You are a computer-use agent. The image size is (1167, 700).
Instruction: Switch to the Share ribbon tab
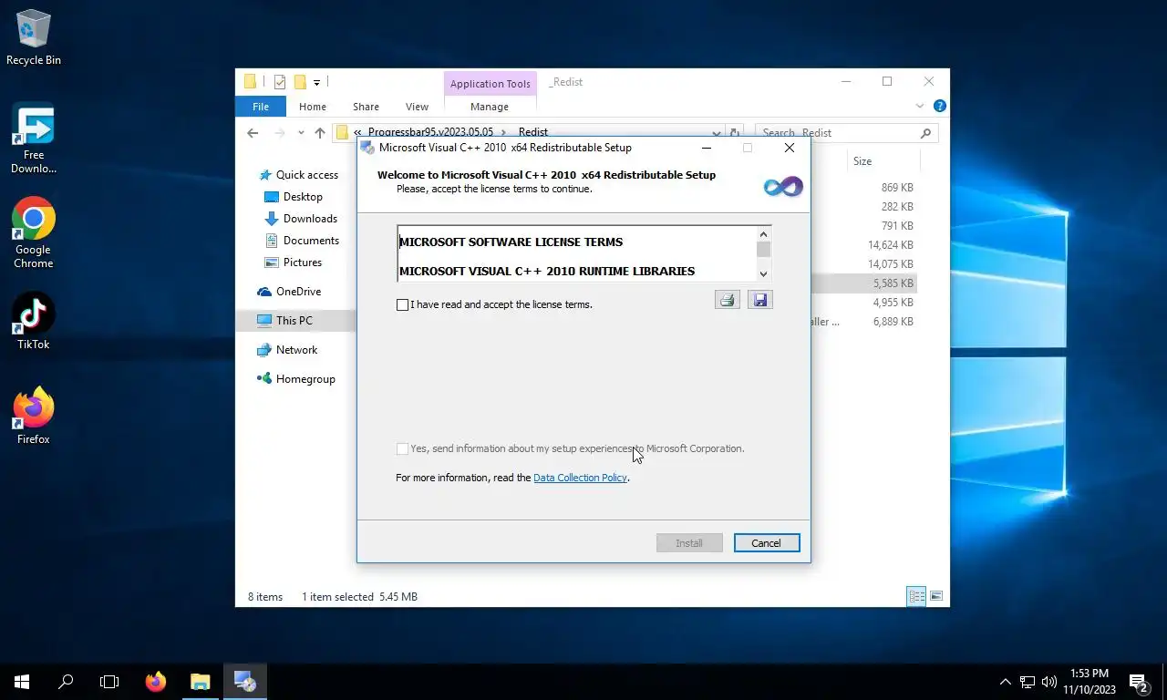366,107
